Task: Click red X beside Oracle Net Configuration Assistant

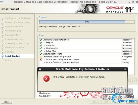Action: 41,59
